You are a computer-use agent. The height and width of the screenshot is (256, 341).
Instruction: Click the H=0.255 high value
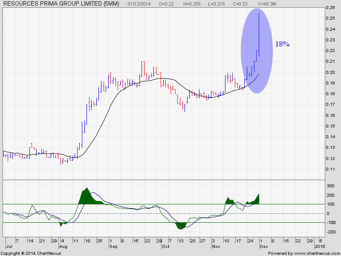(x=191, y=4)
